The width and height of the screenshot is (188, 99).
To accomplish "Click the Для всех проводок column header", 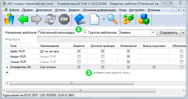I will click(103, 46).
